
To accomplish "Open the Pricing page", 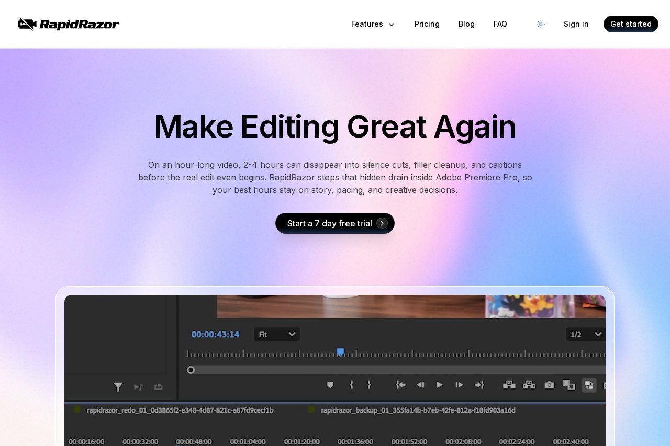I will pyautogui.click(x=427, y=24).
